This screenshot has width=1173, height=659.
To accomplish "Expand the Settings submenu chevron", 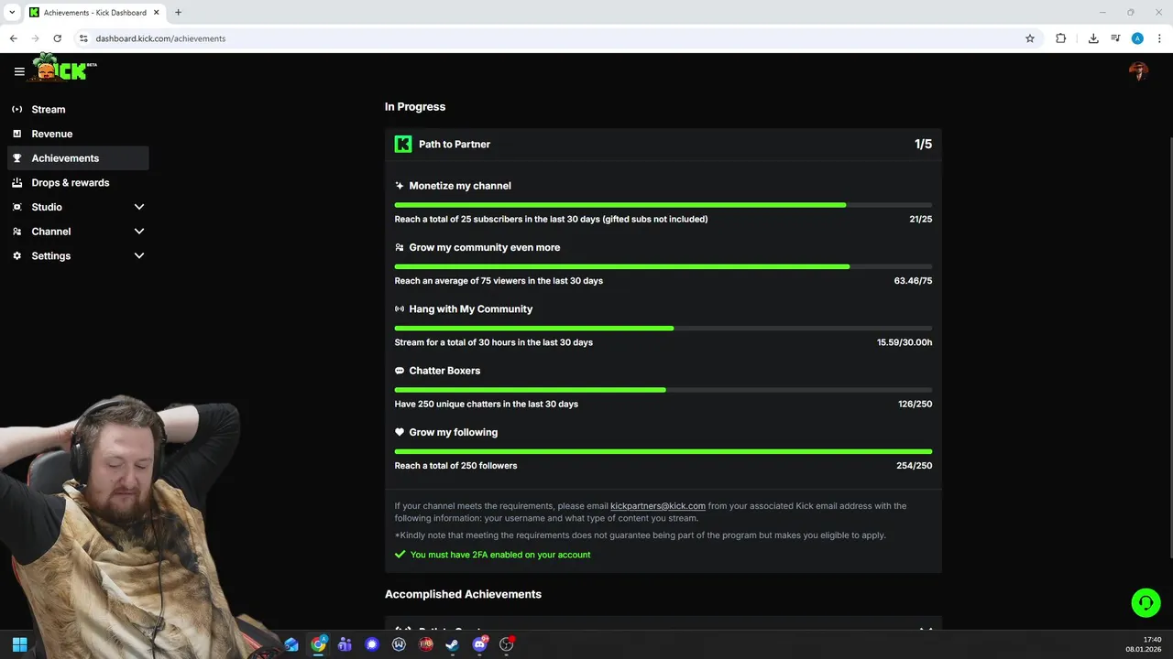I will click(x=139, y=256).
